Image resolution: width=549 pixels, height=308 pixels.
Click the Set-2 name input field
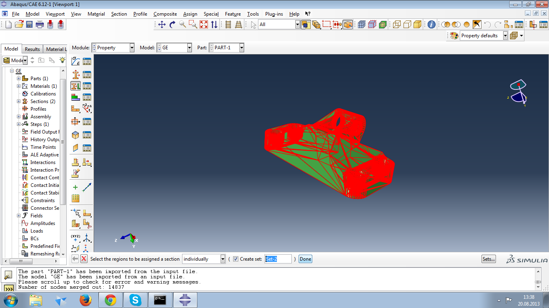pos(278,259)
